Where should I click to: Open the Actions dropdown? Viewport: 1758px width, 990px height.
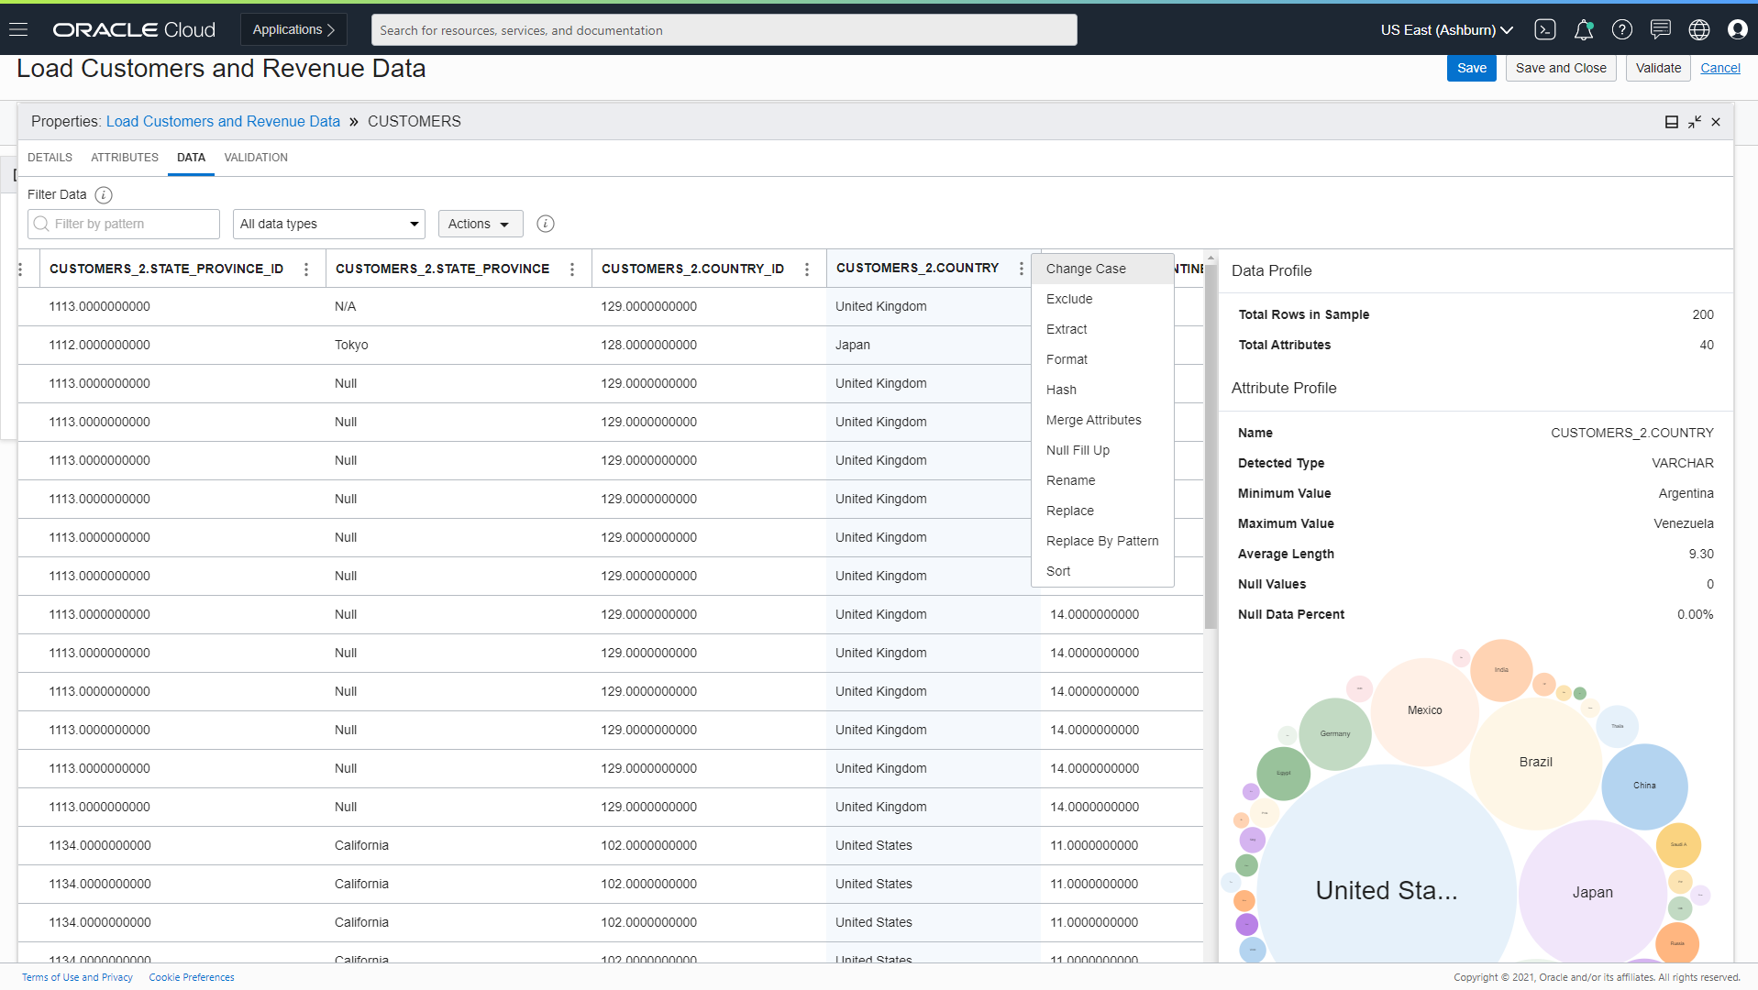click(x=480, y=224)
